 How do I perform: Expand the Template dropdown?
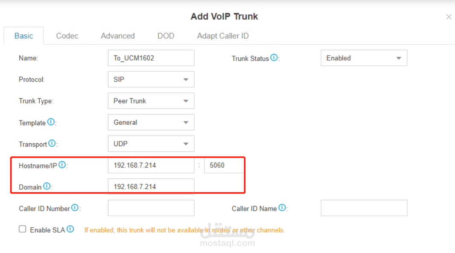151,122
